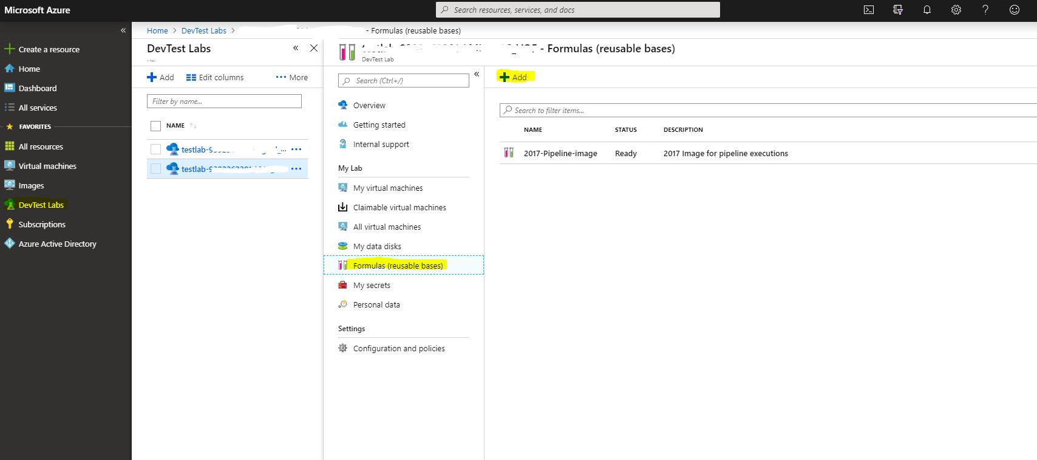Click the My data disks icon
Image resolution: width=1037 pixels, height=460 pixels.
click(x=342, y=246)
